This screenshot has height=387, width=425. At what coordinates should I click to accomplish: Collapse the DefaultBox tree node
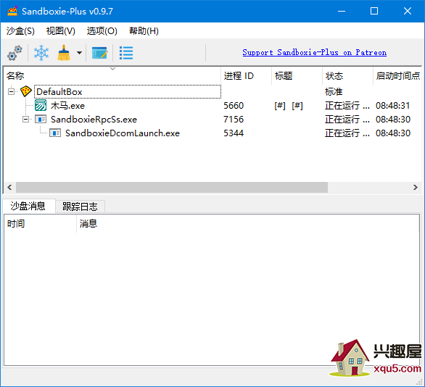[11, 92]
